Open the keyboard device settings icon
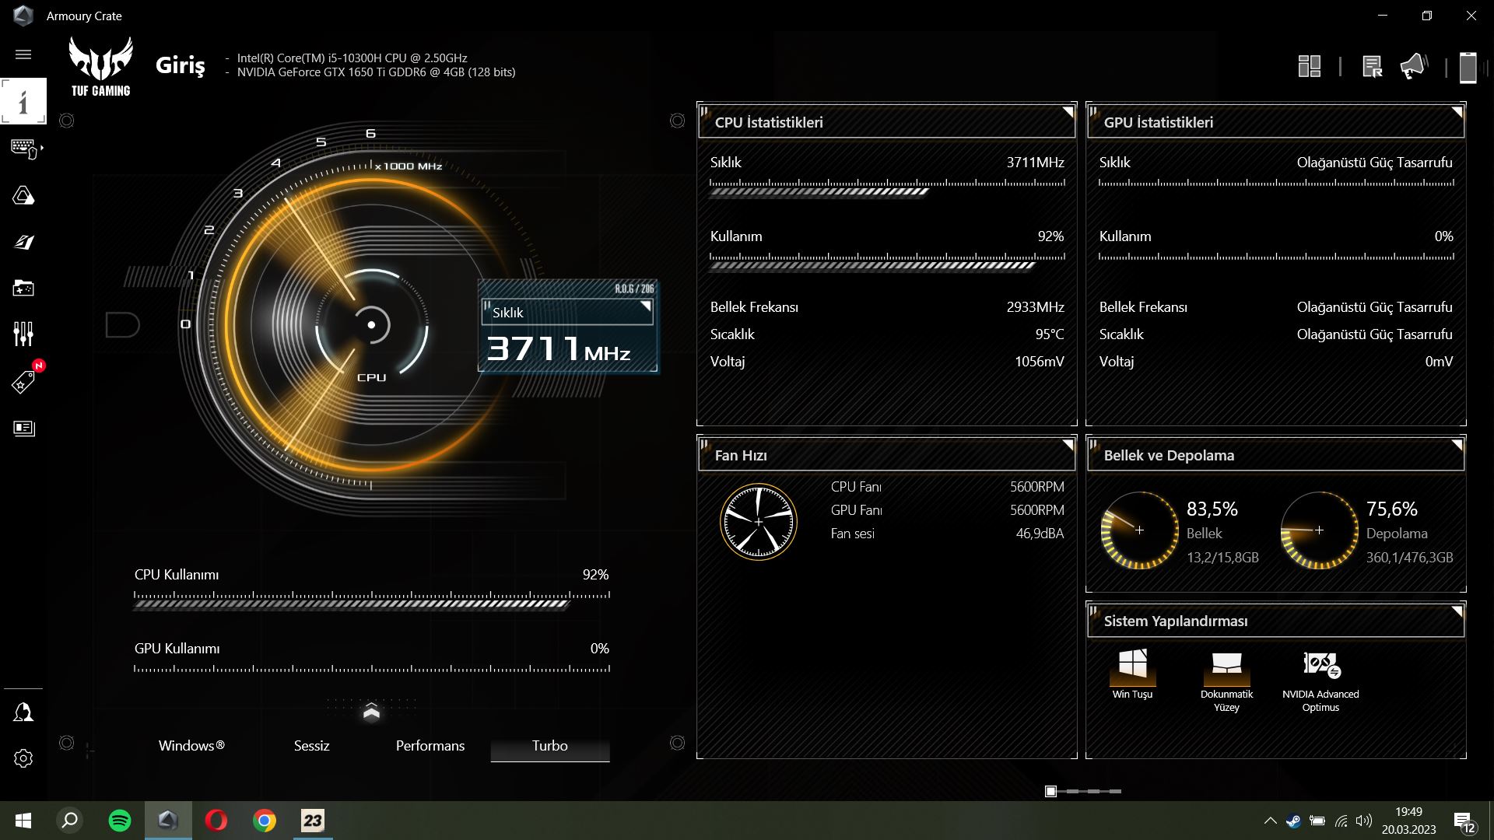Viewport: 1494px width, 840px height. coord(24,148)
